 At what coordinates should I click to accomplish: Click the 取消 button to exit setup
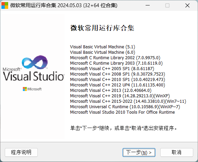(x=177, y=152)
